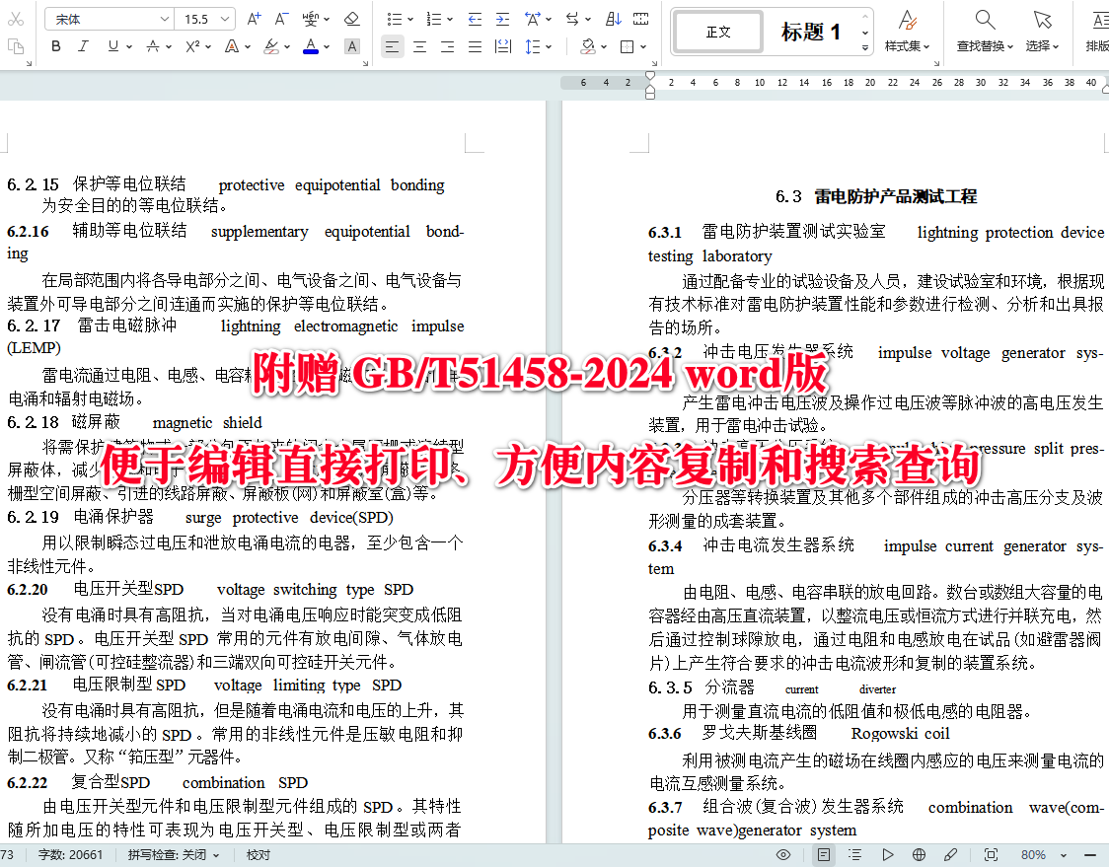The height and width of the screenshot is (867, 1109).
Task: Expand the styles gallery list
Action: point(865,48)
